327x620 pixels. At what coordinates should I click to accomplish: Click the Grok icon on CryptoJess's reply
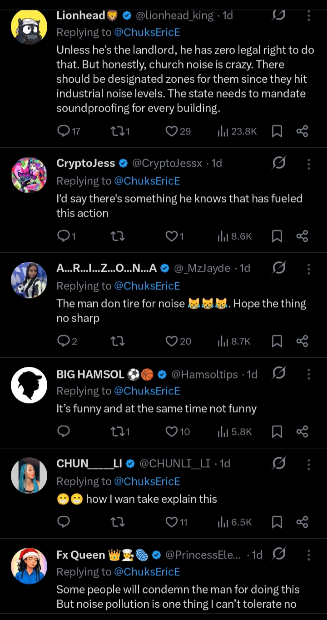point(279,163)
